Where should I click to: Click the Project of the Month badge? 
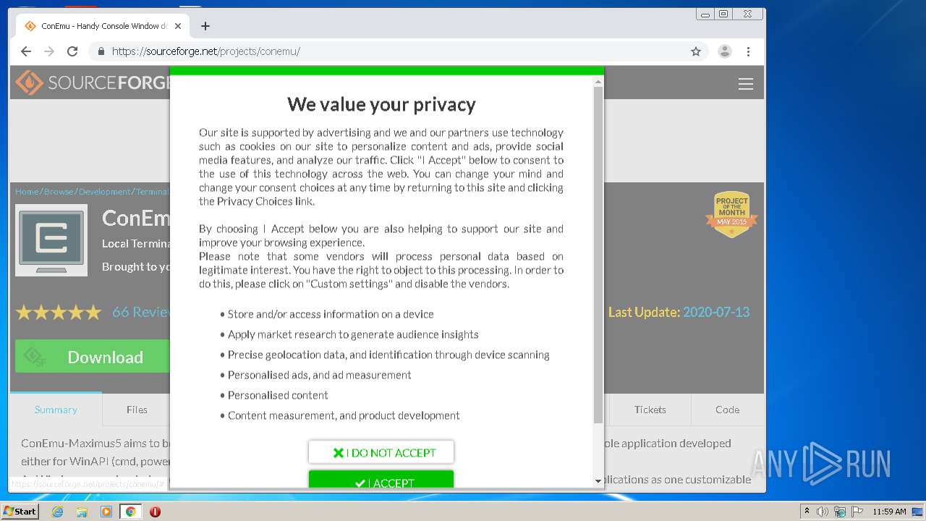click(731, 214)
